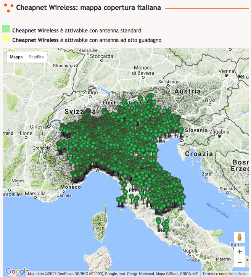Select the Street View pegman icon
Image resolution: width=251 pixels, height=277 pixels.
click(x=240, y=237)
